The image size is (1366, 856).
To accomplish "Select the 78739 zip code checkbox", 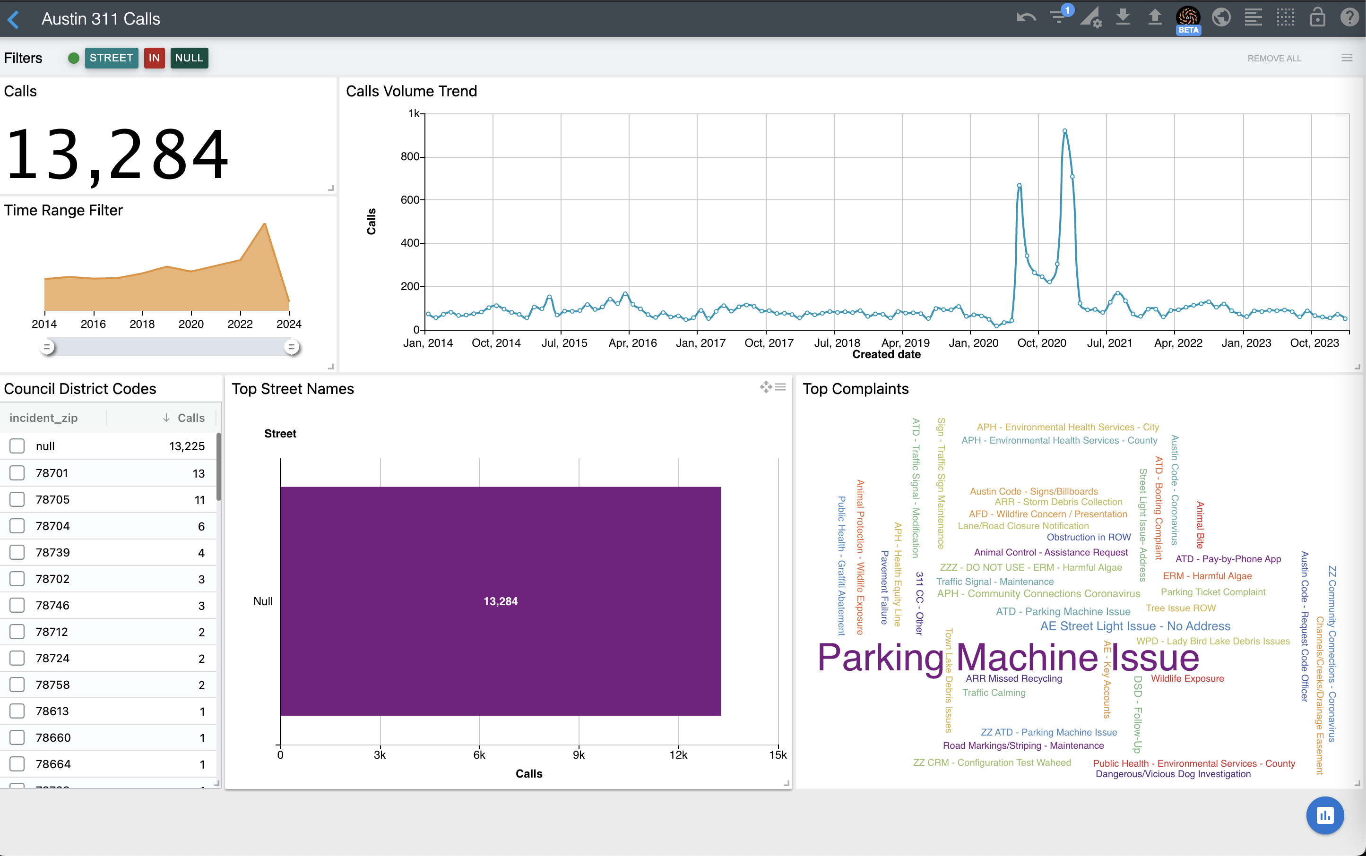I will coord(17,552).
